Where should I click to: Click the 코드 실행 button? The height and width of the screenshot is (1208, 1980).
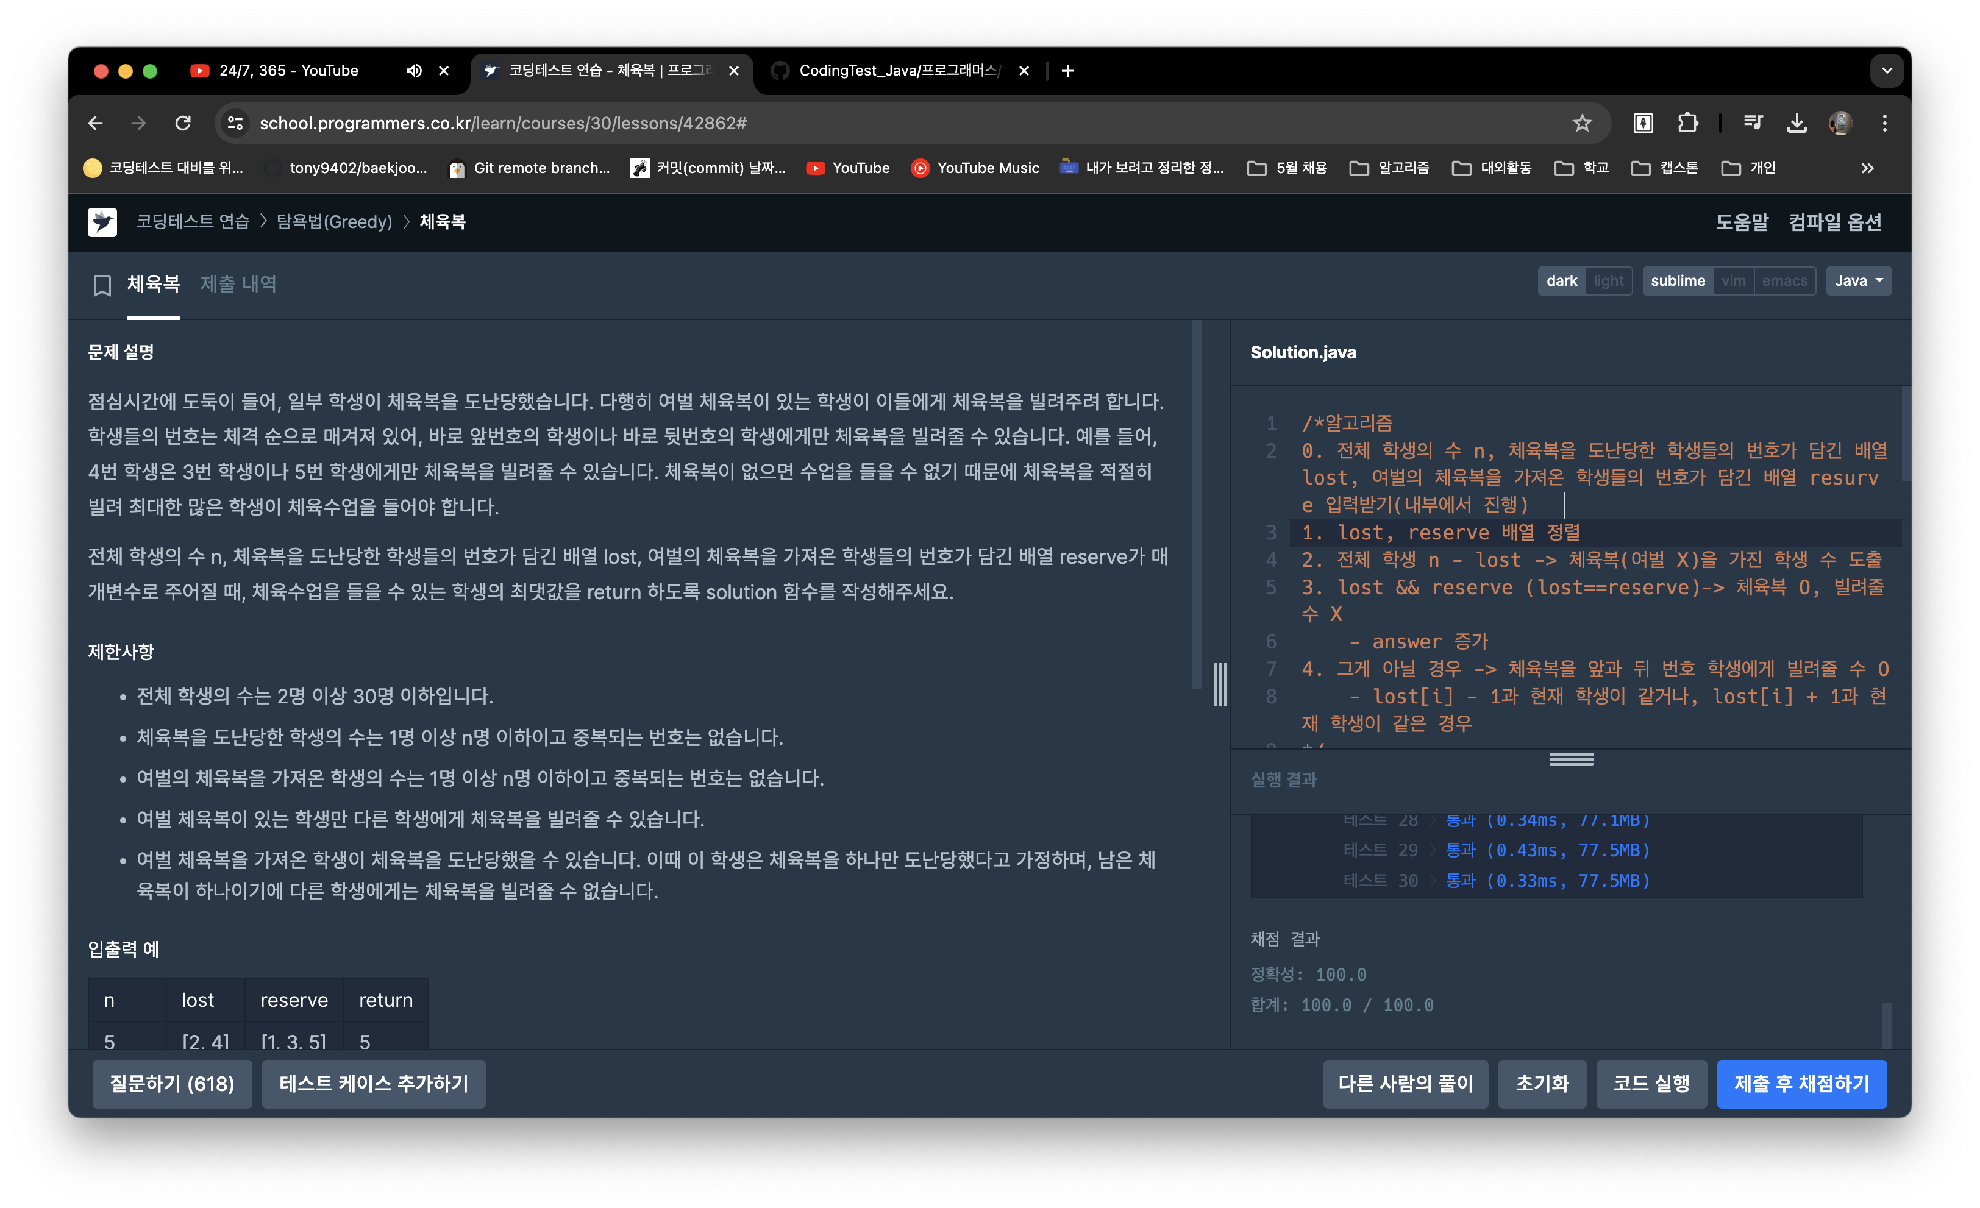(1651, 1084)
